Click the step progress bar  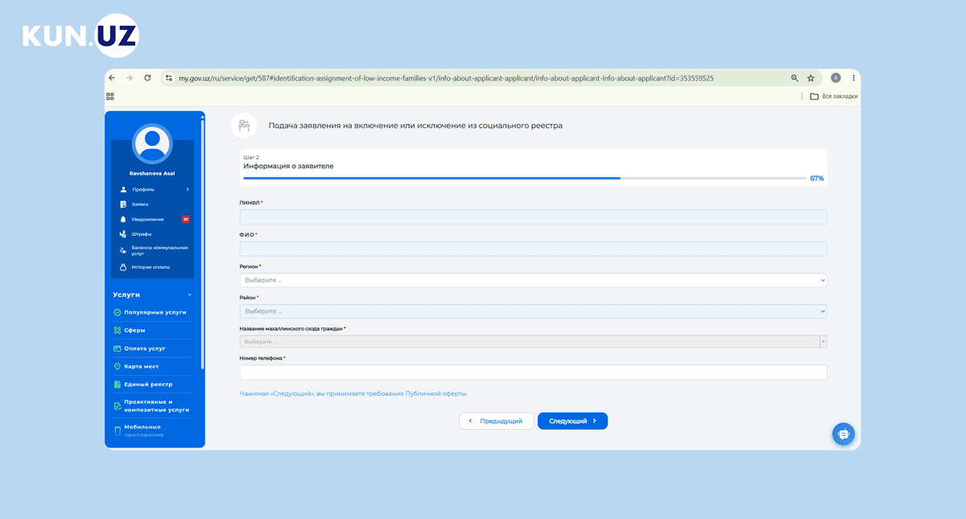tap(524, 178)
